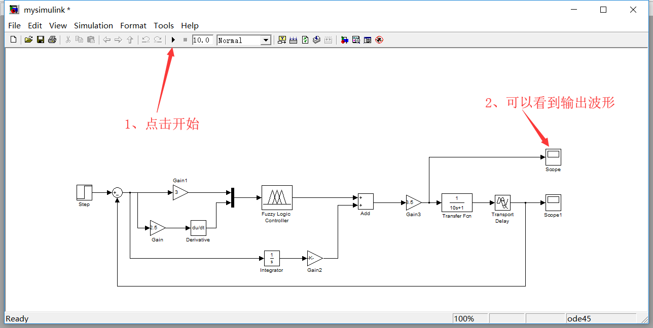Open the View menu
653x328 pixels.
(x=58, y=25)
